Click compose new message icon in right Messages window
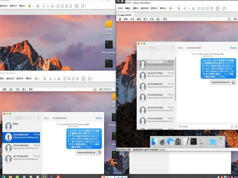238x178 pixels. [172, 47]
